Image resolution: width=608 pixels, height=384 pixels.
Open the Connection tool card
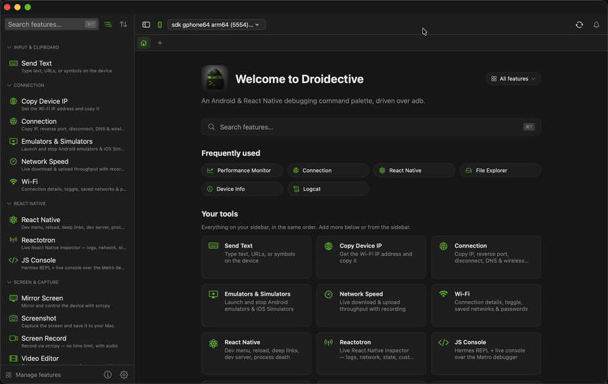coord(486,257)
